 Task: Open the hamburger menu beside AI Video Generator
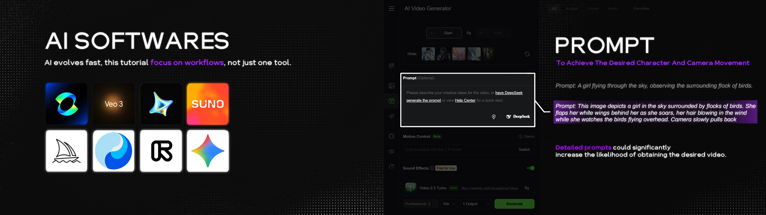391,8
